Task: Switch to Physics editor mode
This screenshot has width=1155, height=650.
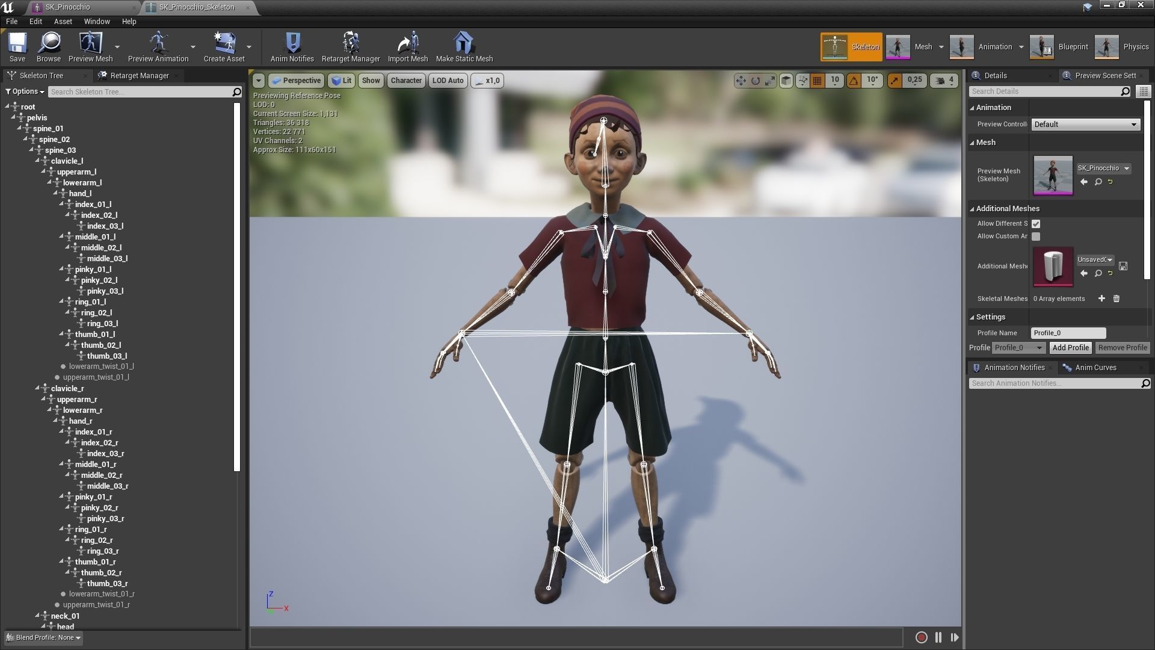Action: point(1123,47)
